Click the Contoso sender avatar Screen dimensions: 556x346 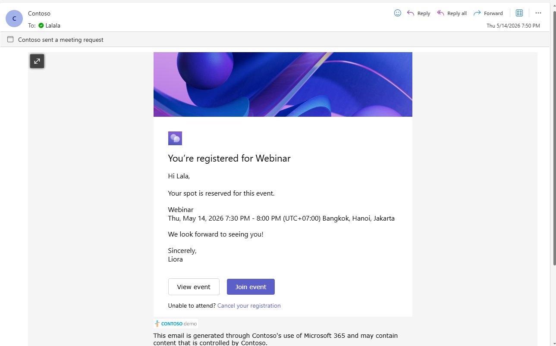[x=14, y=19]
